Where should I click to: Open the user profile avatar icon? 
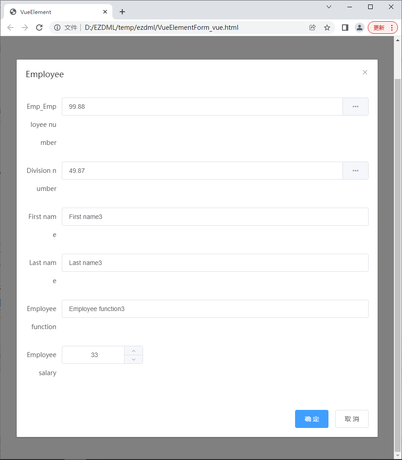point(360,28)
